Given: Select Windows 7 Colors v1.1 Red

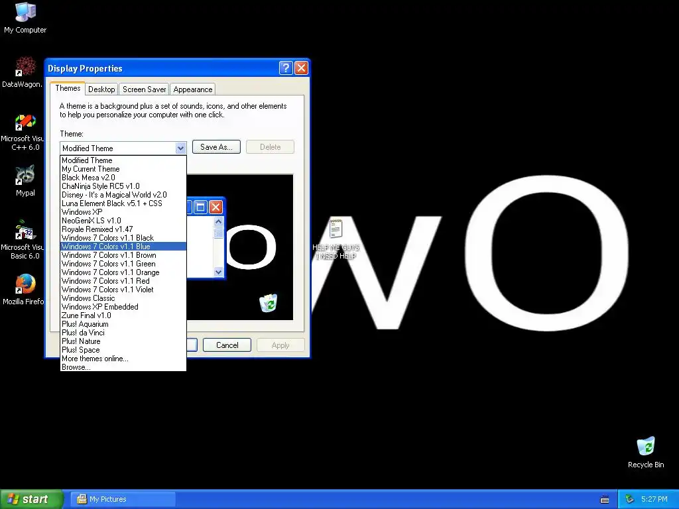Looking at the screenshot, I should [123, 281].
